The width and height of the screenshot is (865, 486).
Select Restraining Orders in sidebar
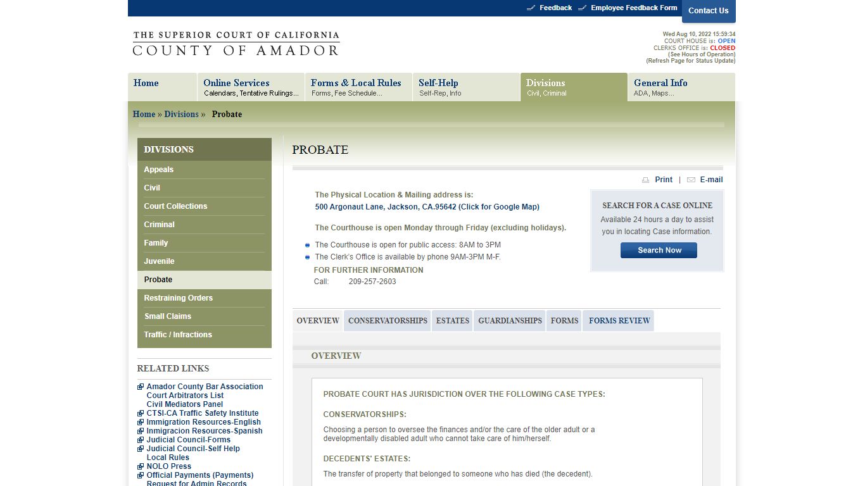[x=205, y=298]
